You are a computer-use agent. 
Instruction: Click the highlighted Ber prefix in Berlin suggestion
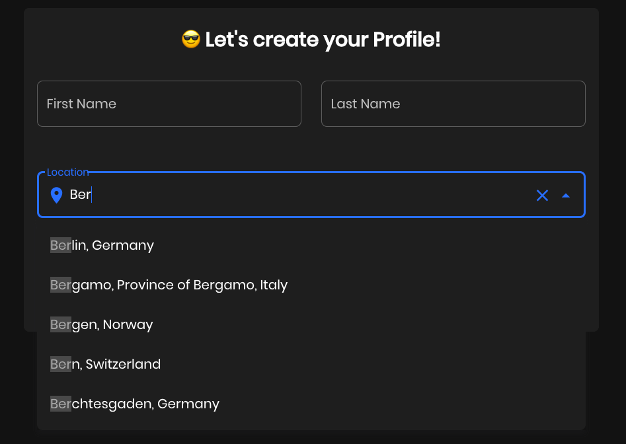pos(61,245)
